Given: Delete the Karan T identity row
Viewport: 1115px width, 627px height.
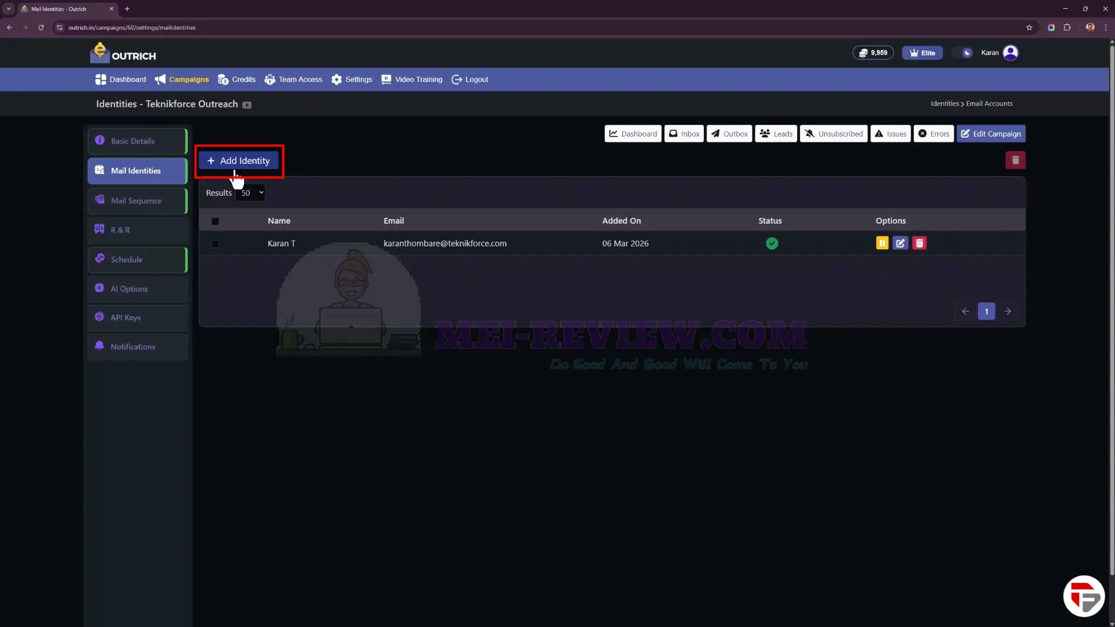Looking at the screenshot, I should pyautogui.click(x=919, y=243).
